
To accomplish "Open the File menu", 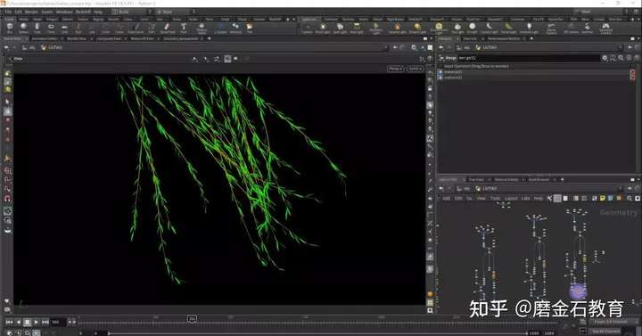I will point(8,12).
